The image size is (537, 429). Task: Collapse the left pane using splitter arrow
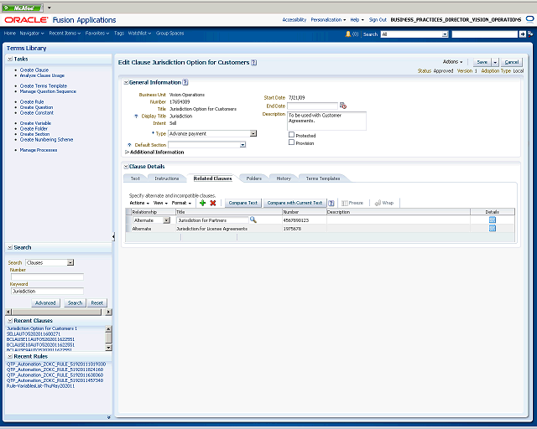click(x=113, y=236)
